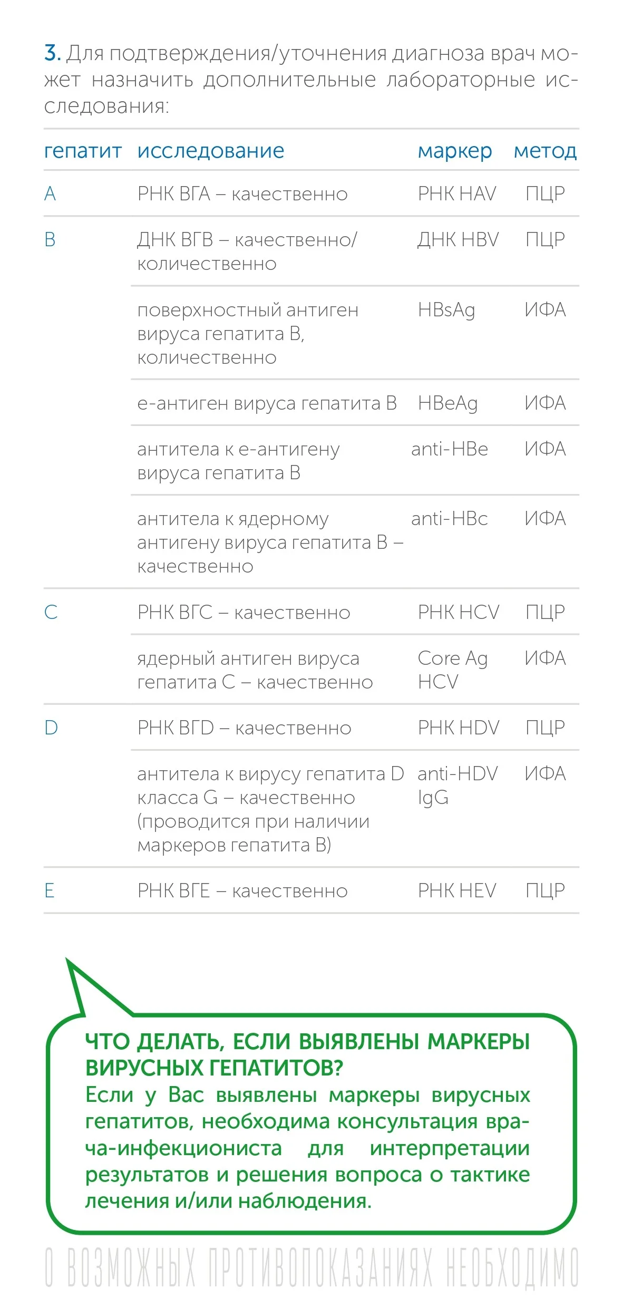Click the "Core Ag HCV" marker cell
The height and width of the screenshot is (1308, 623).
[453, 670]
